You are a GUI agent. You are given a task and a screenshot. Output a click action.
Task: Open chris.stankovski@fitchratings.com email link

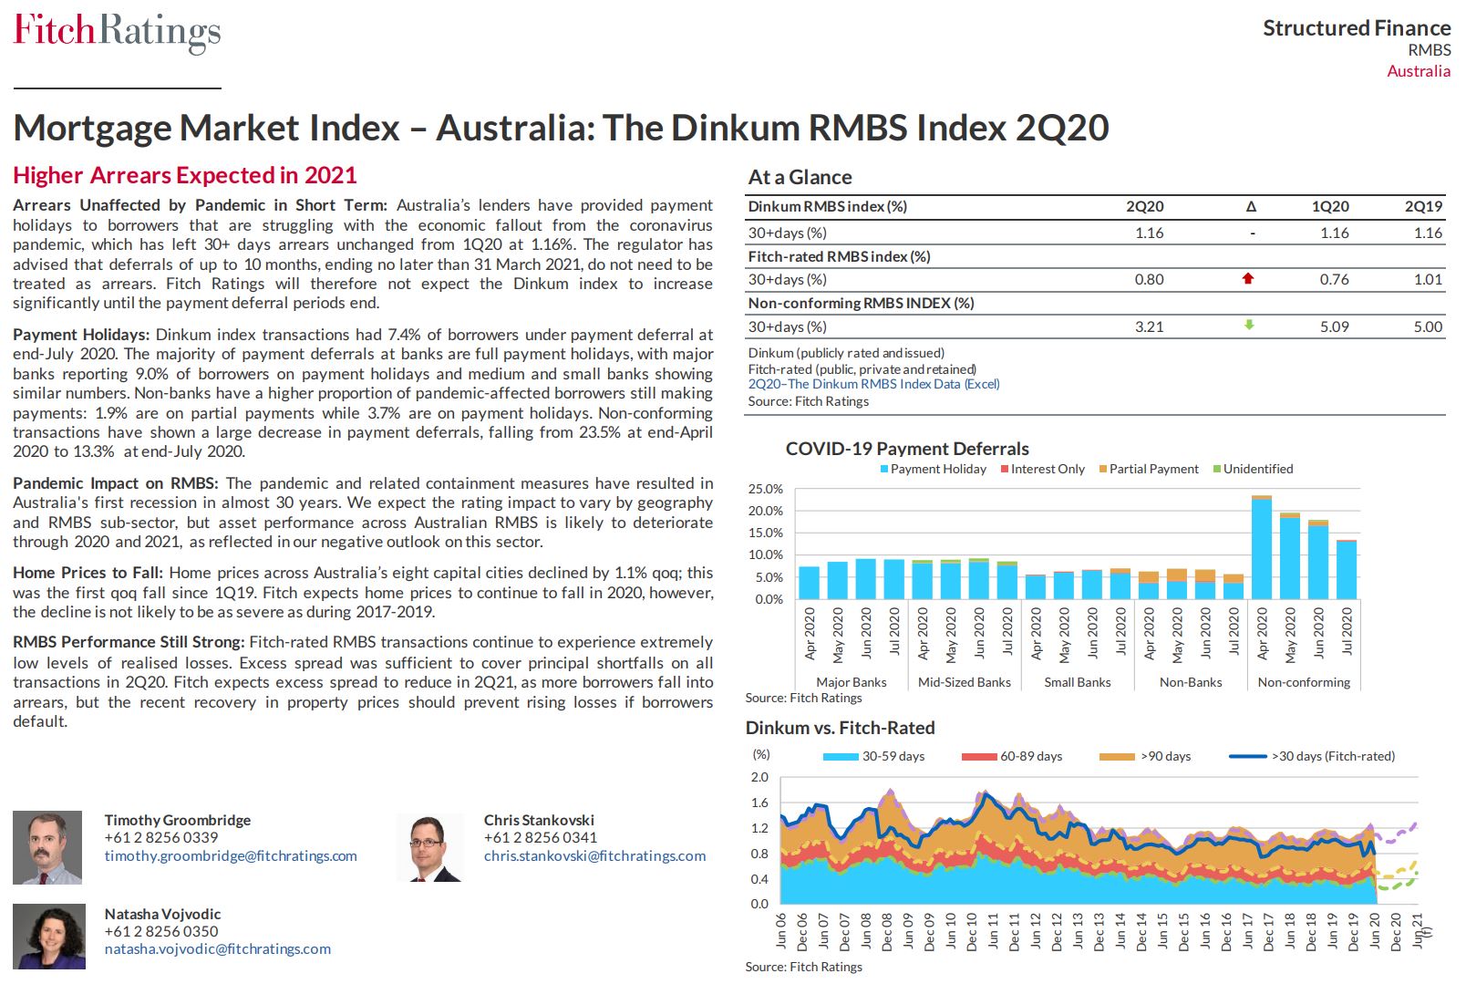595,855
